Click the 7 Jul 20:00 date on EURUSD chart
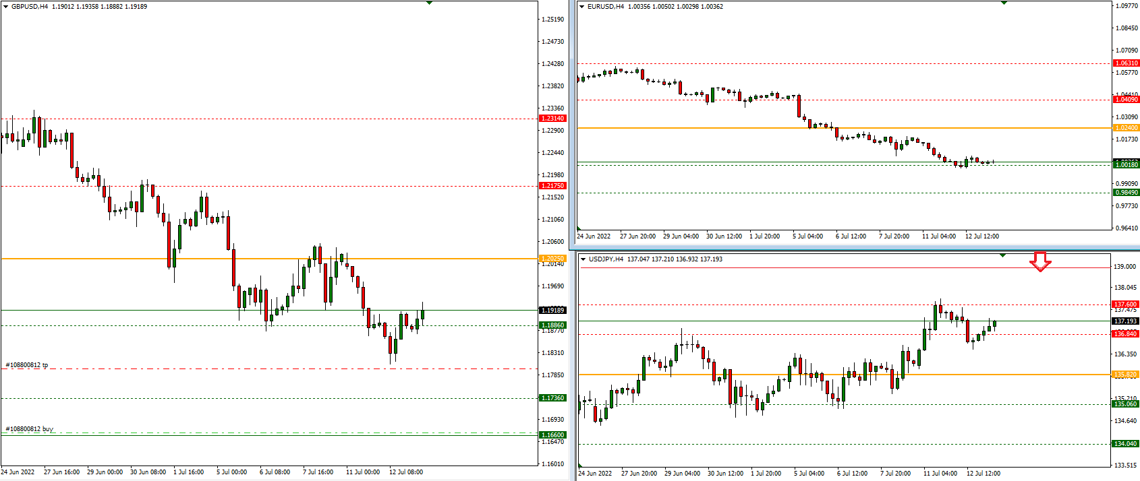 894,236
